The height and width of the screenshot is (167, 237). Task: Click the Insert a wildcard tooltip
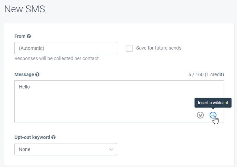tap(213, 103)
